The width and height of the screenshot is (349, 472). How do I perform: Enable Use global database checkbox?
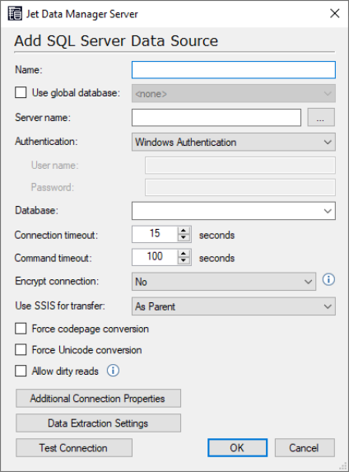(x=21, y=93)
